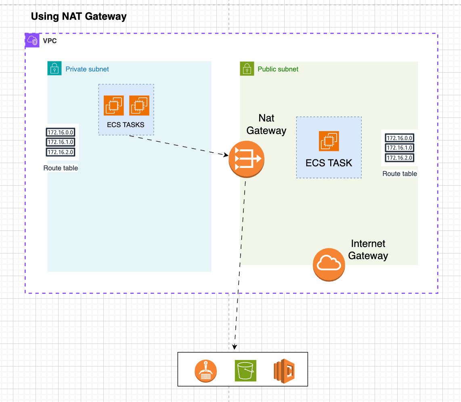Click the 'Internet Gateway' label
The image size is (461, 402).
tap(368, 249)
